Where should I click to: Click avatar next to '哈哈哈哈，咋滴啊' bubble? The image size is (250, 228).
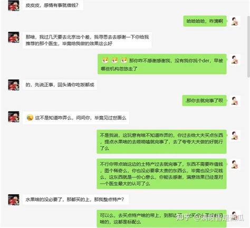[x=235, y=21]
